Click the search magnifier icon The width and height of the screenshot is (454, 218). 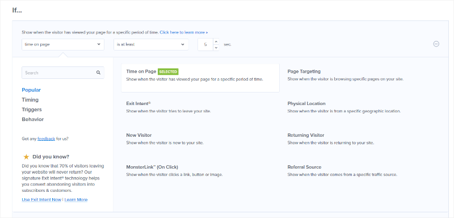98,73
